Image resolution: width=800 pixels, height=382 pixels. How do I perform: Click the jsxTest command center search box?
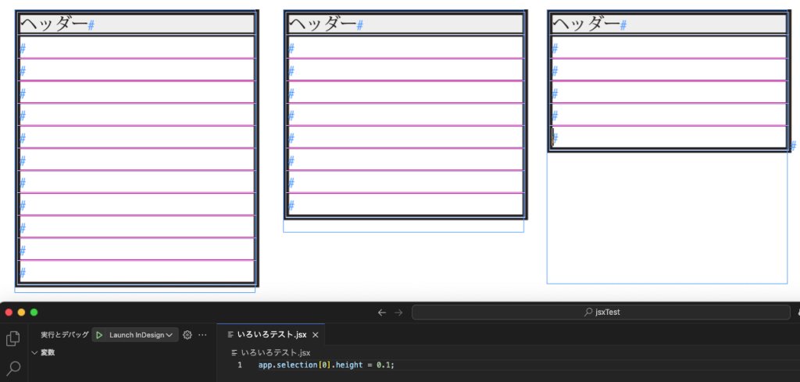[601, 312]
